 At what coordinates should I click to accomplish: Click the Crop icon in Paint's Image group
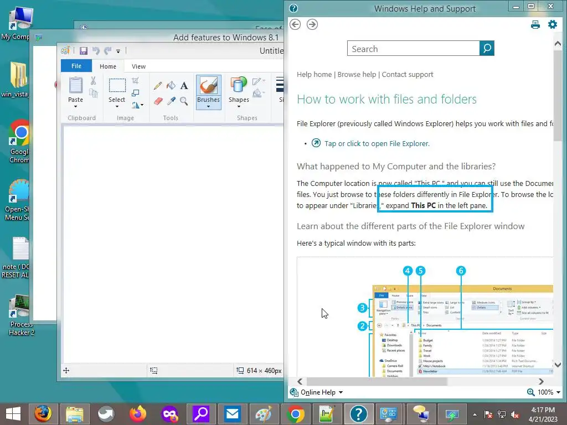tap(135, 80)
